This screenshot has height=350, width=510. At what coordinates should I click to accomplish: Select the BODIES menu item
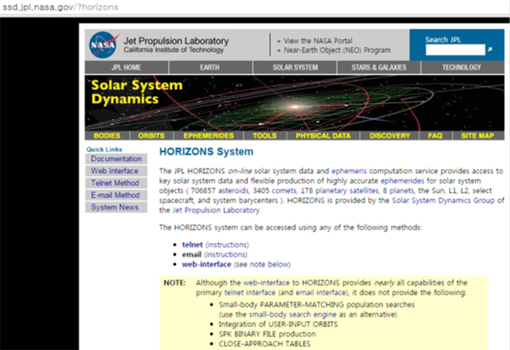coord(107,136)
